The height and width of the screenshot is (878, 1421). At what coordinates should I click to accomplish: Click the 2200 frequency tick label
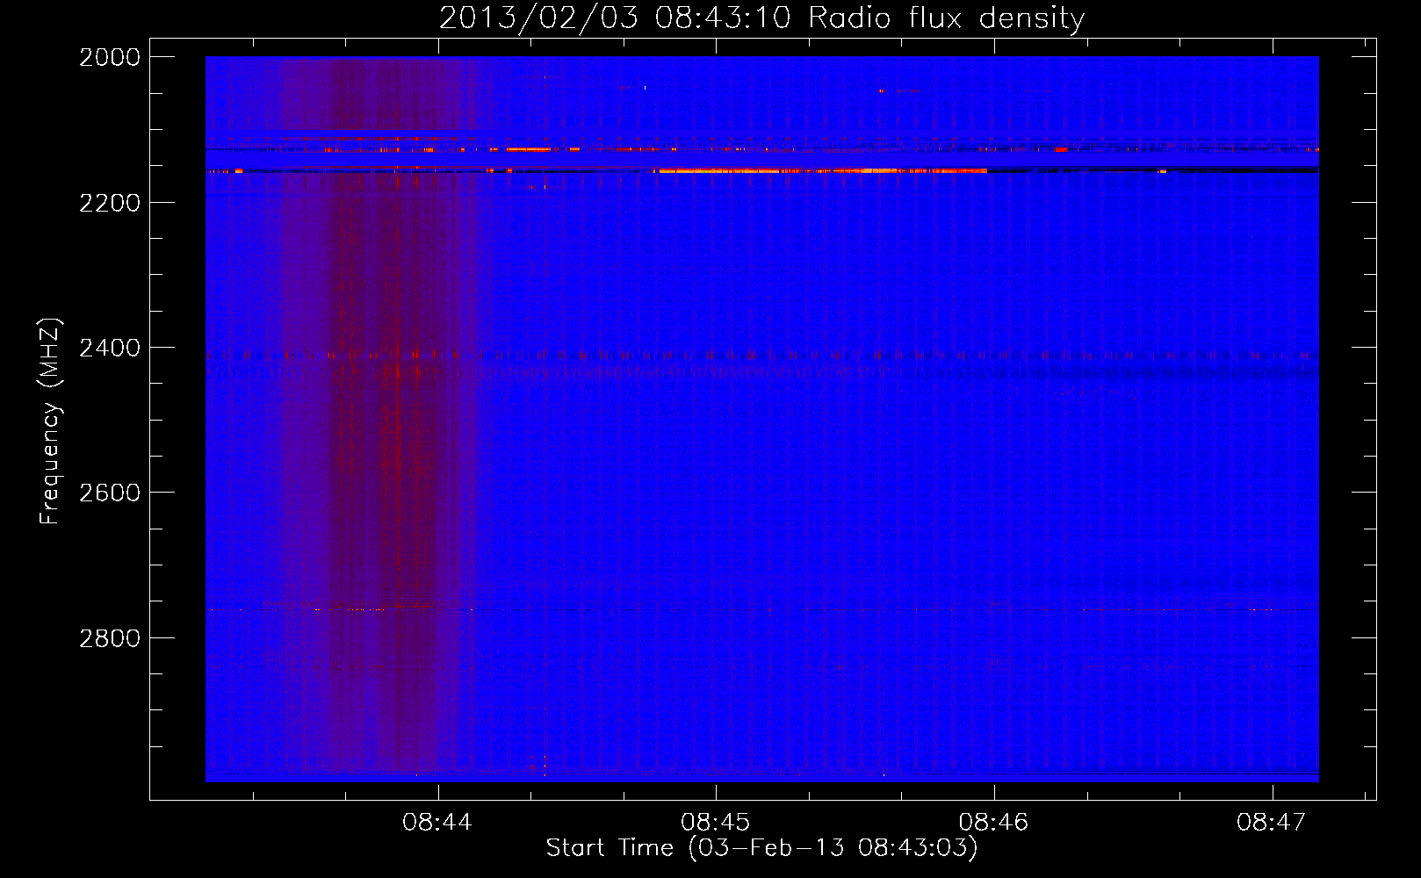click(110, 203)
